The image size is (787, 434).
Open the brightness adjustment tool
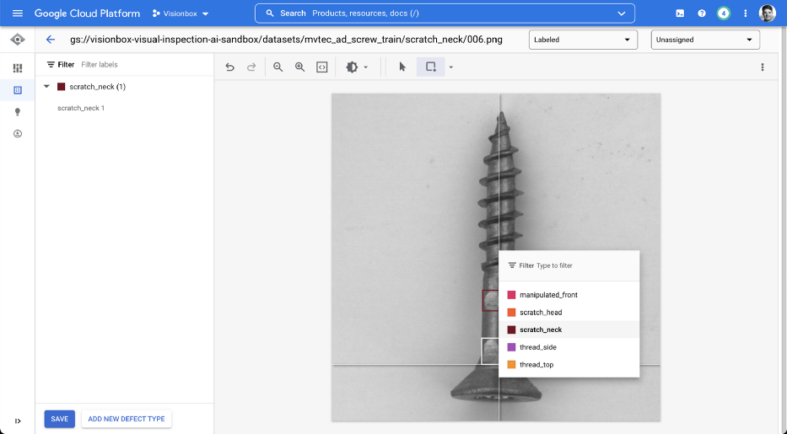click(353, 67)
